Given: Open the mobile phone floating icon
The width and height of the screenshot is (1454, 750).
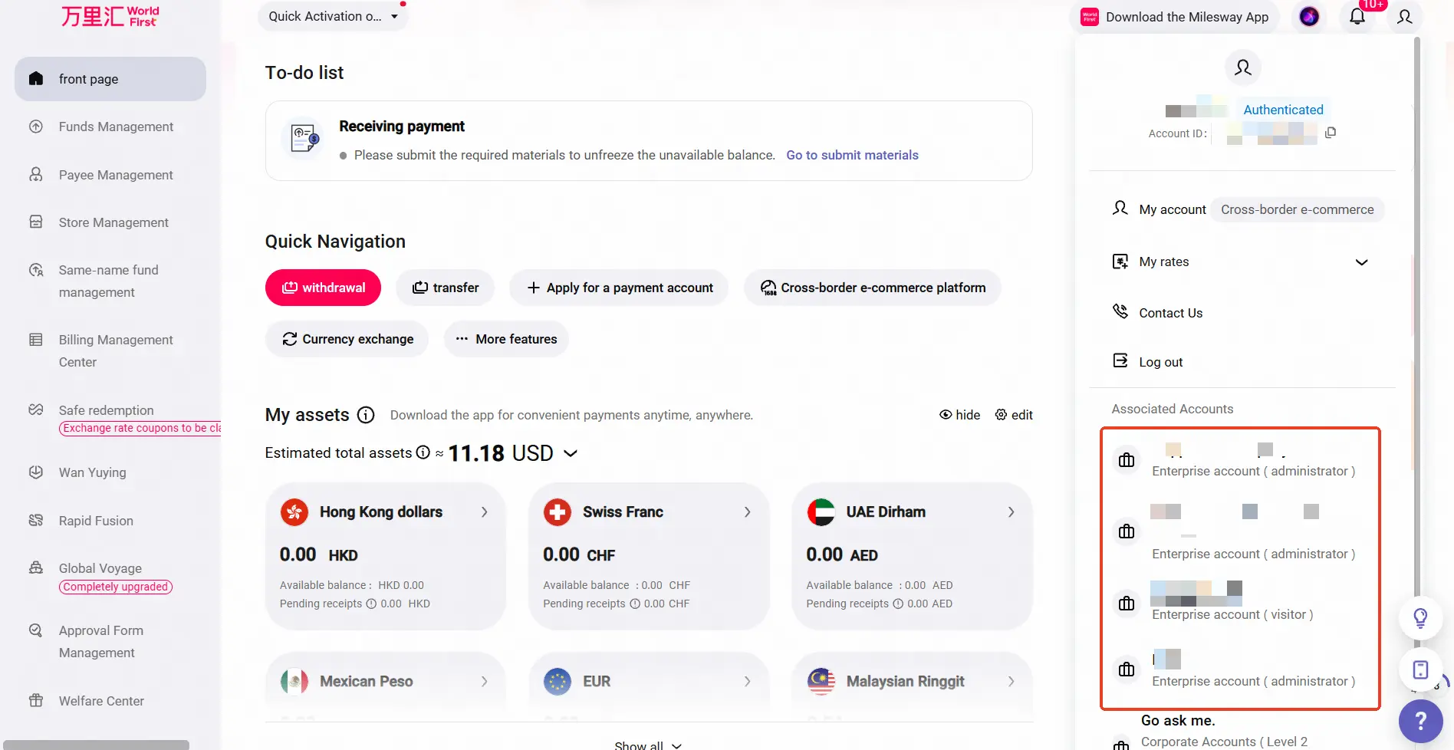Looking at the screenshot, I should pos(1420,669).
